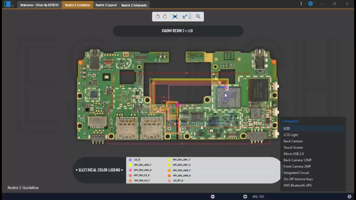This screenshot has height=200, width=356.
Task: Open the settings gear icon
Action: point(310,4)
